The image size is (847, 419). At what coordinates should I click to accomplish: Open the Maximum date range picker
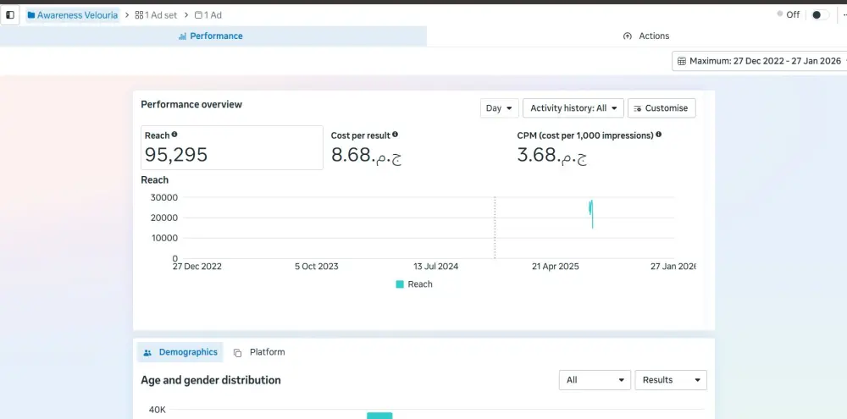760,61
